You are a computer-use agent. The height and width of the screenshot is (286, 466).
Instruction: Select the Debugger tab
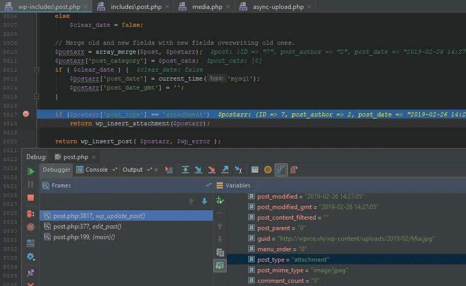click(57, 170)
